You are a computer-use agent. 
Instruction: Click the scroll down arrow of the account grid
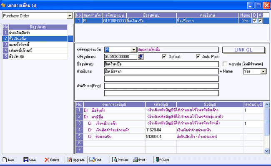[x=267, y=151]
